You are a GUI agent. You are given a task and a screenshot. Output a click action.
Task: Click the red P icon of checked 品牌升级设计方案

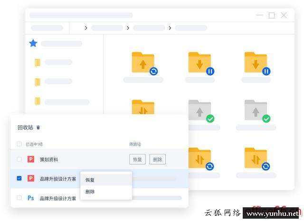coord(31,178)
